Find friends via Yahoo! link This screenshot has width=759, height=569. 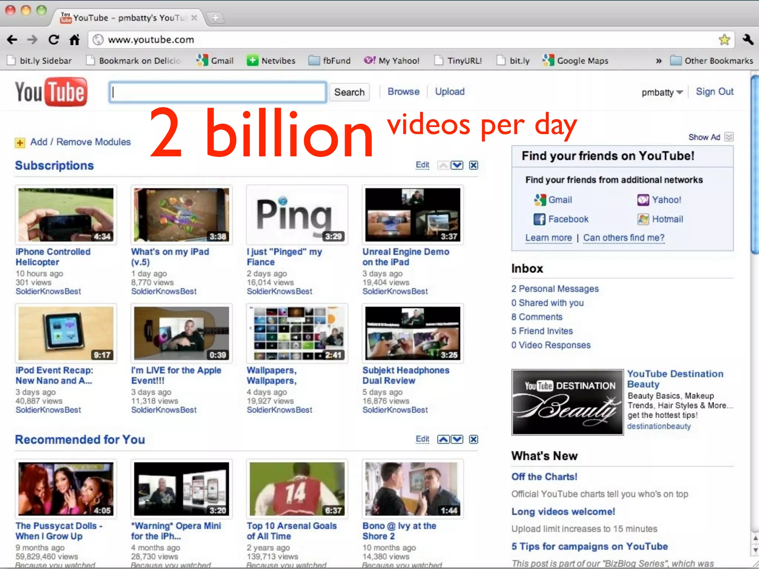coord(659,200)
